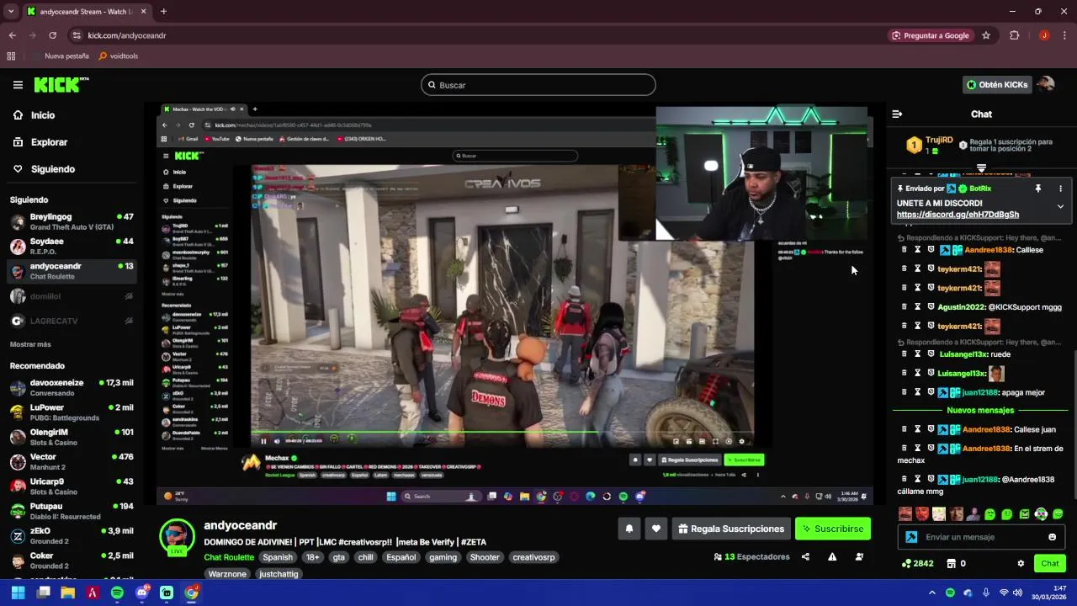
Task: Click the Suscribirse button
Action: click(x=833, y=529)
